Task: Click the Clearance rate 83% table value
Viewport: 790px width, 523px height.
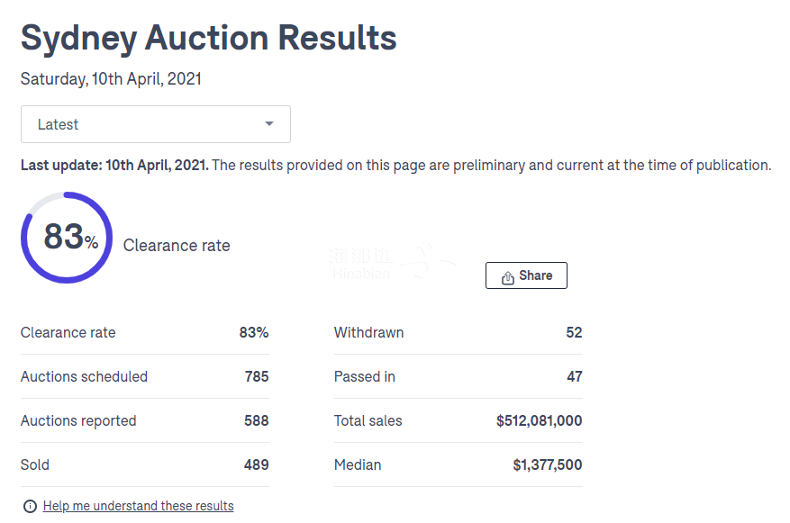Action: pyautogui.click(x=253, y=332)
